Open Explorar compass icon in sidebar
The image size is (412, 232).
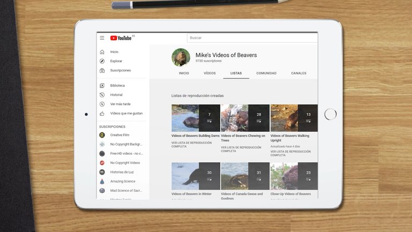[102, 61]
